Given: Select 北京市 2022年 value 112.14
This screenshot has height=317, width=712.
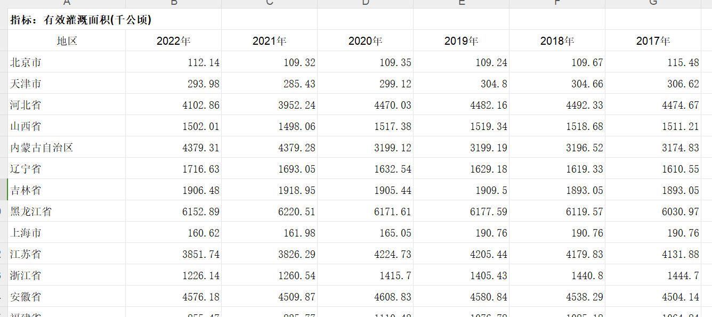Looking at the screenshot, I should tap(204, 63).
